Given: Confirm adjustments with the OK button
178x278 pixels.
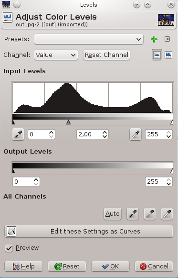Looking at the screenshot, I should tap(110, 267).
